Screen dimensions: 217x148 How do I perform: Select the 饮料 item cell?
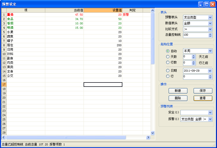tap(26, 54)
